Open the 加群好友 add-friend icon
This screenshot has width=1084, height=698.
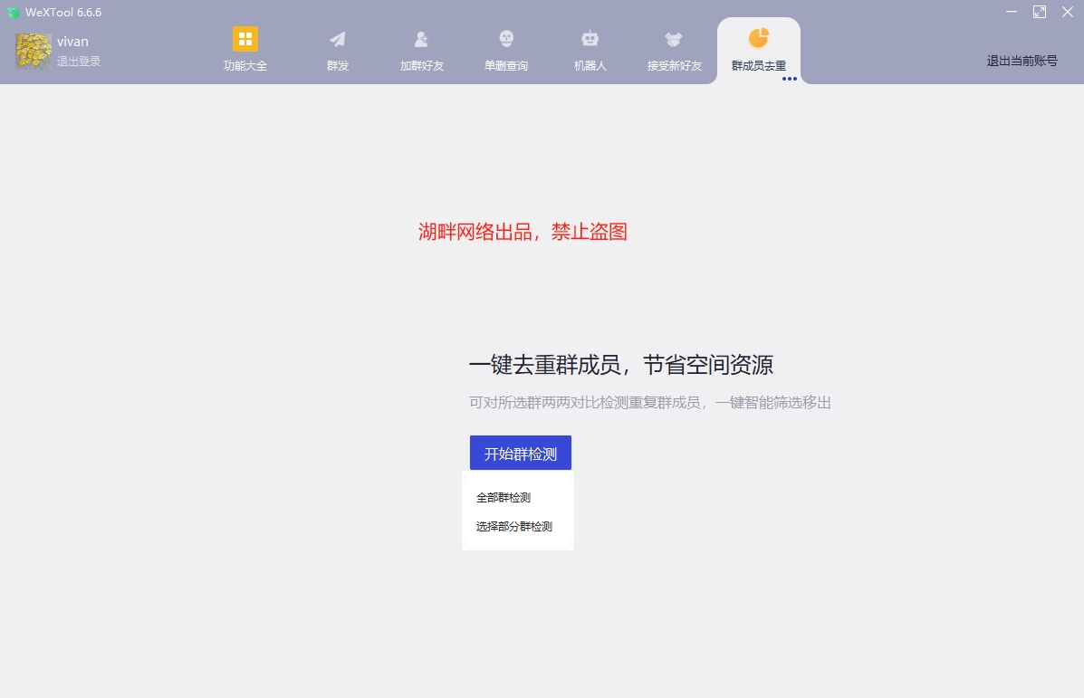click(x=420, y=40)
